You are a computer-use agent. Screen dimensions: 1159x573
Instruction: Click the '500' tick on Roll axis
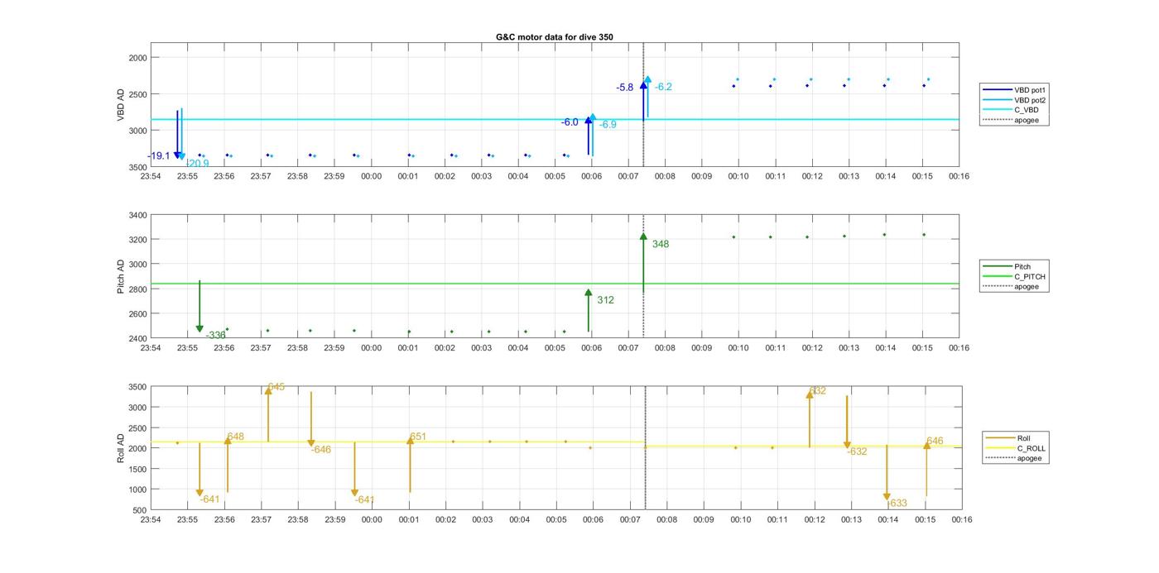pyautogui.click(x=139, y=510)
